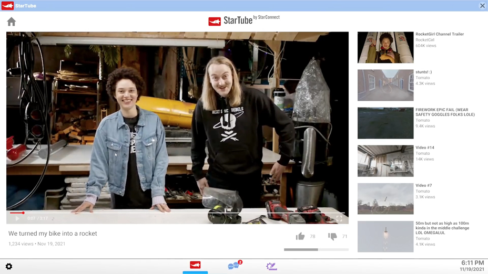Click the RocketGirl channel name
Screen dimensions: 488x274
pos(425,40)
